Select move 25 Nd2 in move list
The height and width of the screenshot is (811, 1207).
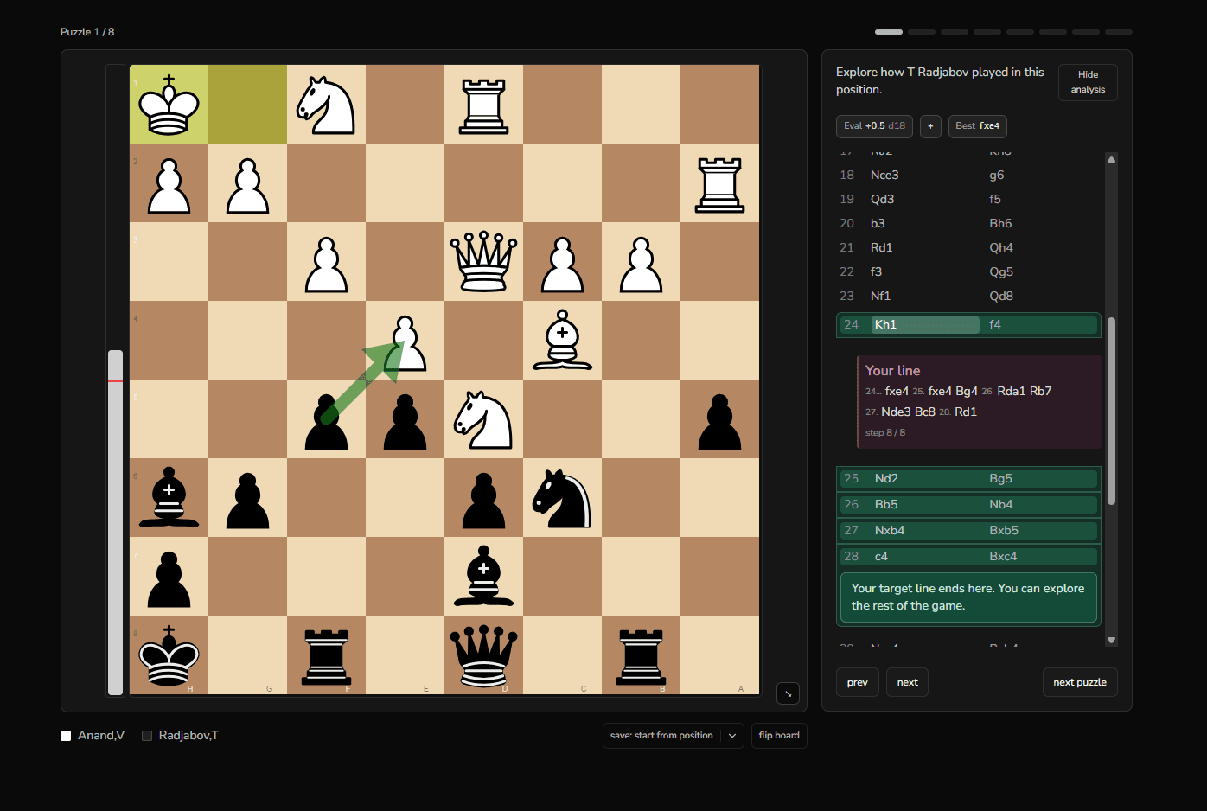[886, 478]
